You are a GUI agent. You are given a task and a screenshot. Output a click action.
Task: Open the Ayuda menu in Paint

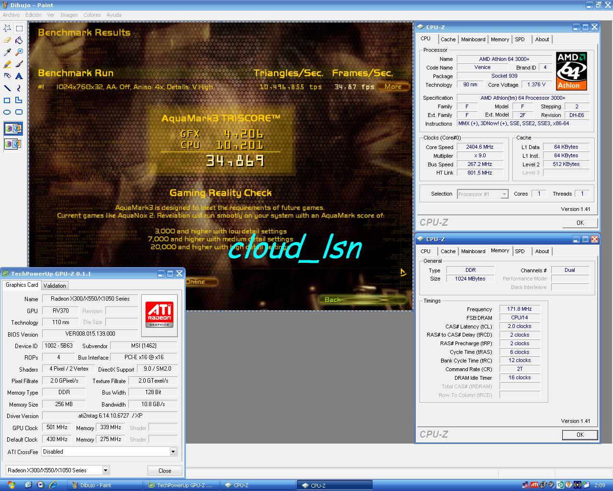pyautogui.click(x=114, y=15)
